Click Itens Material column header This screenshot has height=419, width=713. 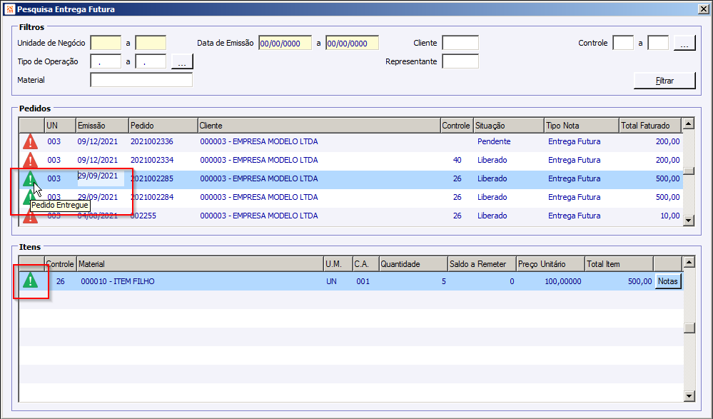(x=200, y=264)
